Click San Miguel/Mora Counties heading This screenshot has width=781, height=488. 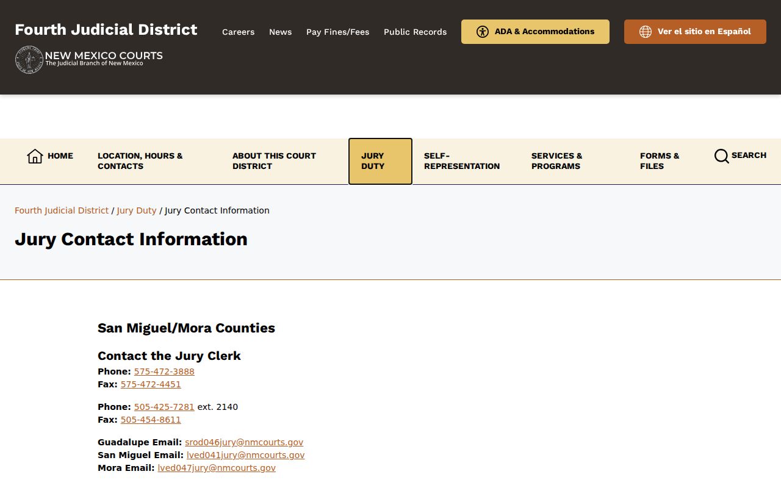click(x=186, y=328)
